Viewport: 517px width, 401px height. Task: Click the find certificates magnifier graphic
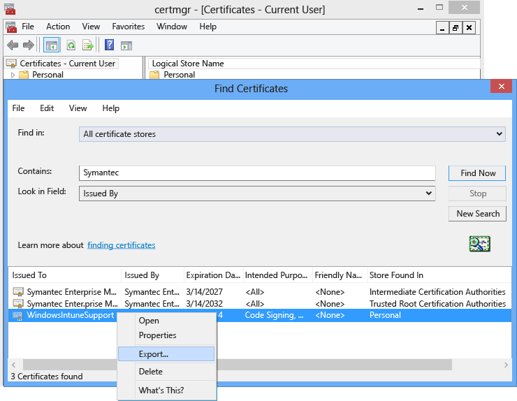(480, 244)
